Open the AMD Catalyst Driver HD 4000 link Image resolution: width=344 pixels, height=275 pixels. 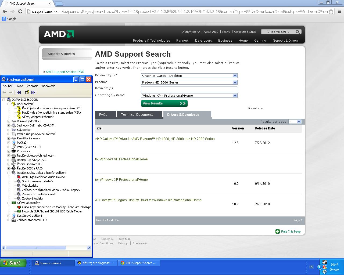[x=155, y=139]
